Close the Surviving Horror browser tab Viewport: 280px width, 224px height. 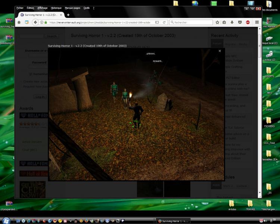[61, 15]
